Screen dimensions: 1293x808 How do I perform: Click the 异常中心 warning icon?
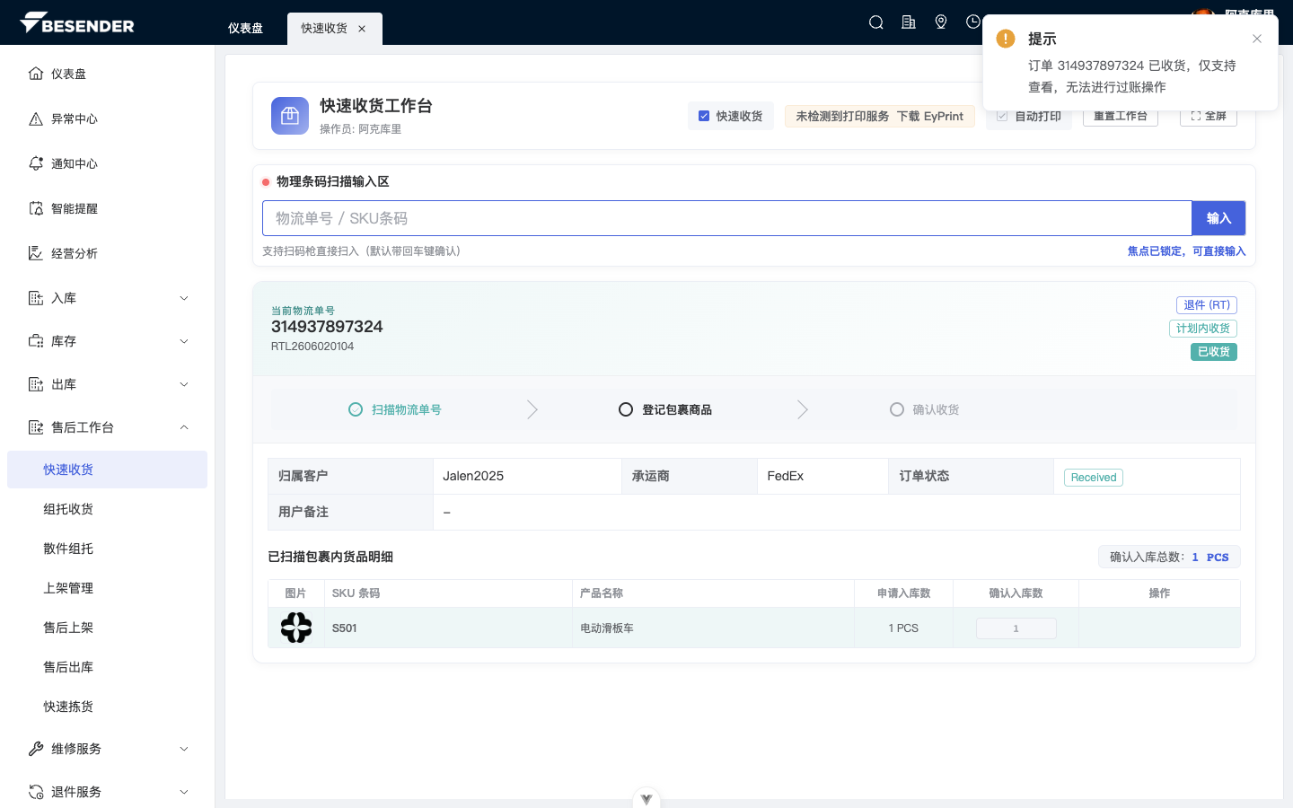point(36,119)
